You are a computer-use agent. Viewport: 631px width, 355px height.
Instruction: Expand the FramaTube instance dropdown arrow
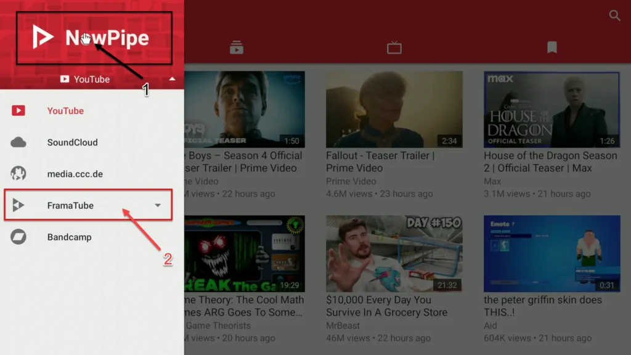158,205
